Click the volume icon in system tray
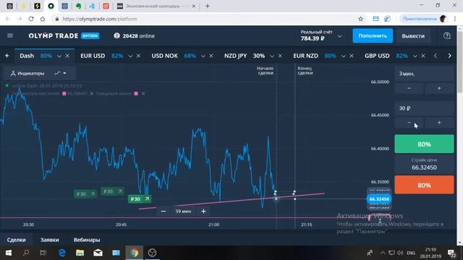This screenshot has height=260, width=463. 400,253
